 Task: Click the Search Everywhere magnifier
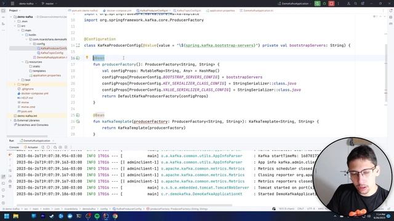point(356,4)
